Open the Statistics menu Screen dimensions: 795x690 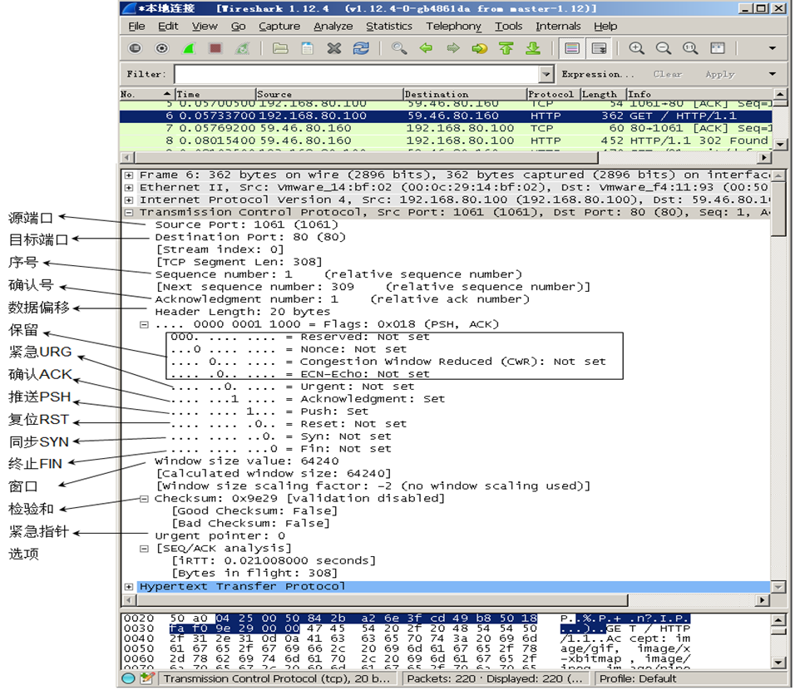coord(389,26)
